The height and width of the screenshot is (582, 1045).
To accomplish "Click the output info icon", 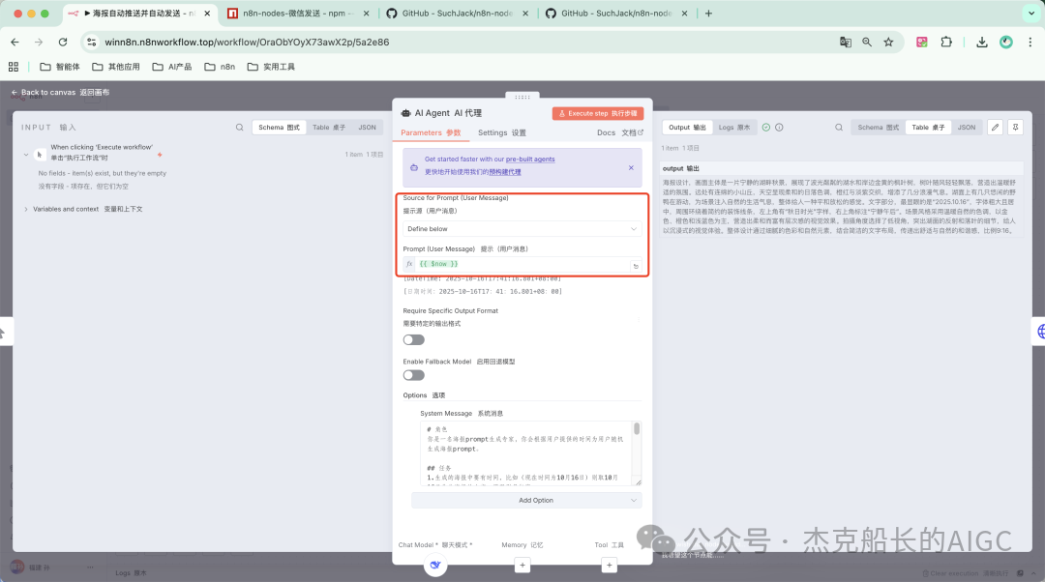I will click(x=779, y=128).
